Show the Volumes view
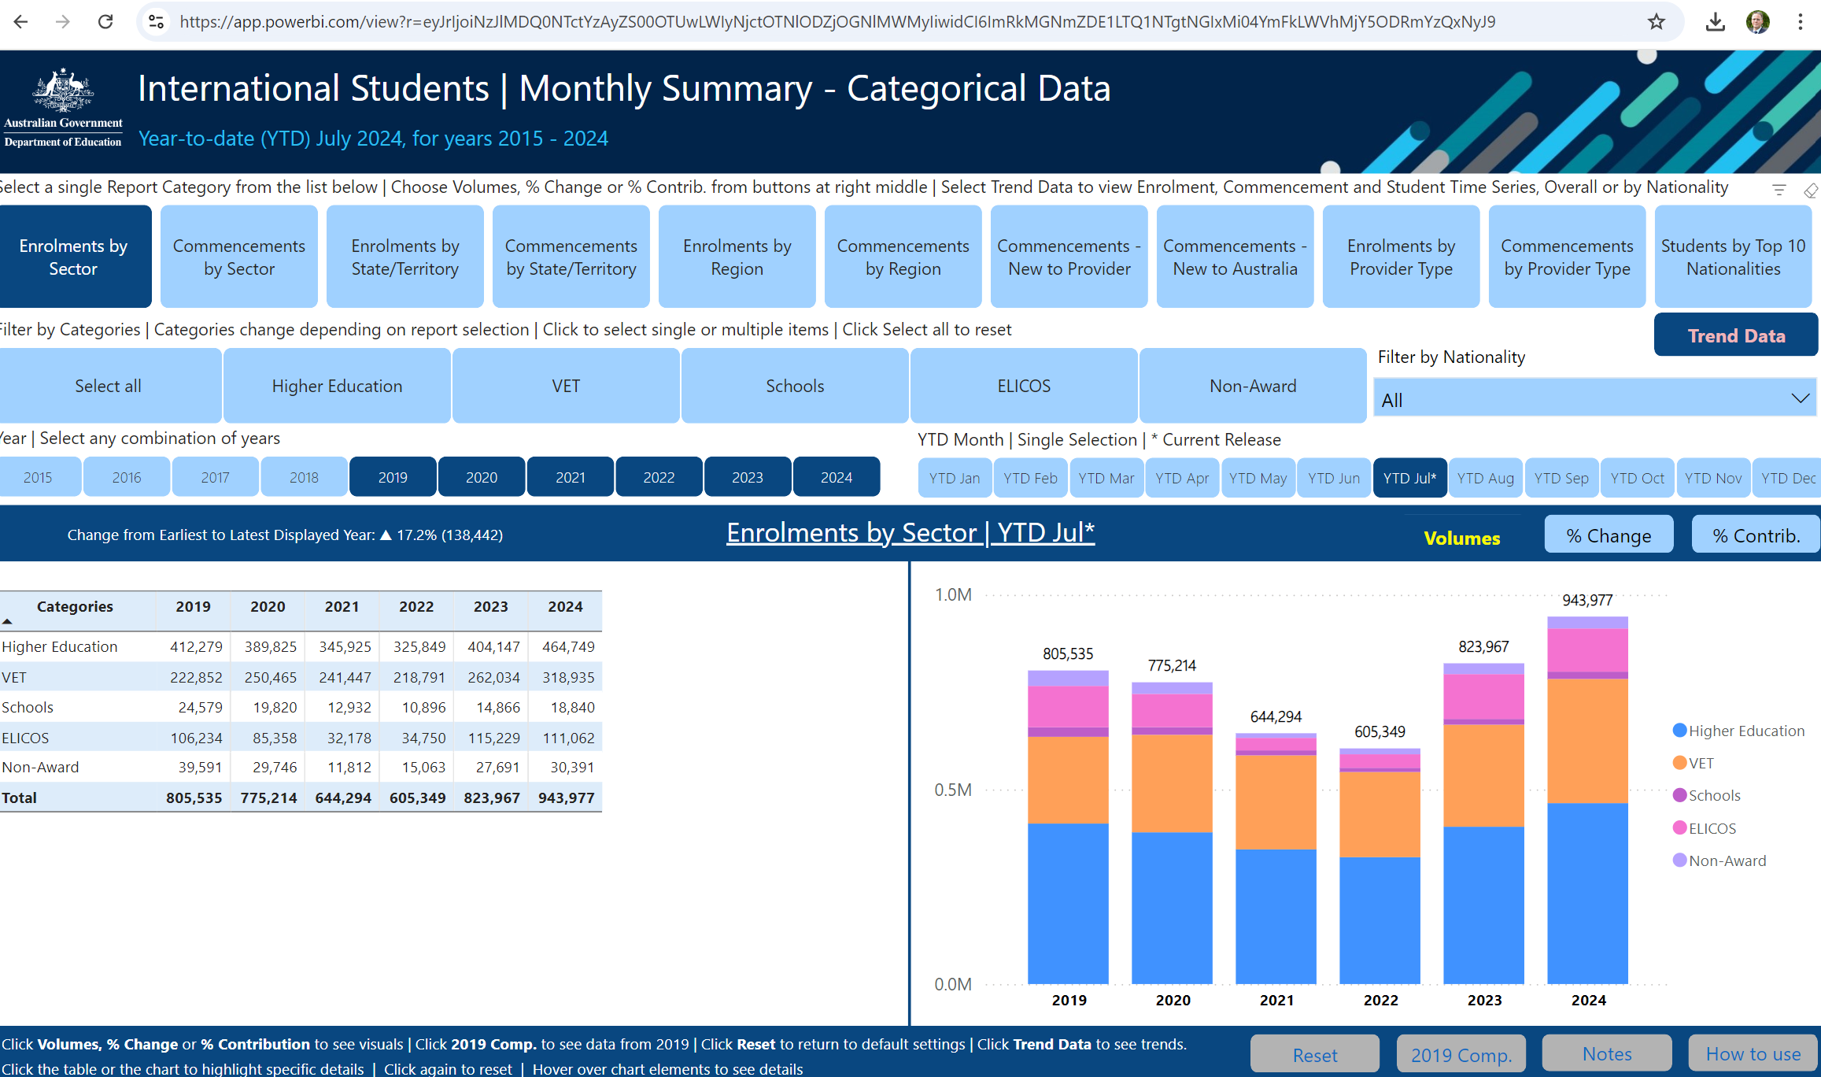 (x=1462, y=538)
